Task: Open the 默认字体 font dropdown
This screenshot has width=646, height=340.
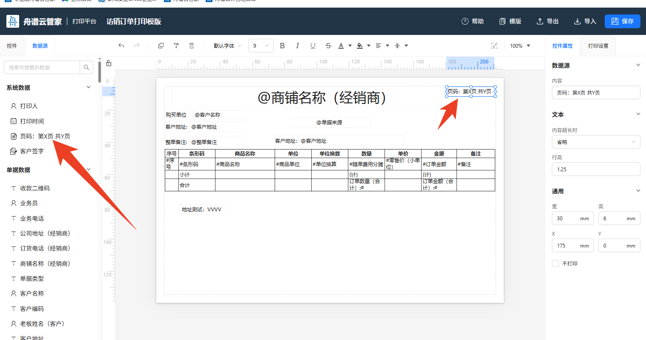Action: tap(228, 46)
